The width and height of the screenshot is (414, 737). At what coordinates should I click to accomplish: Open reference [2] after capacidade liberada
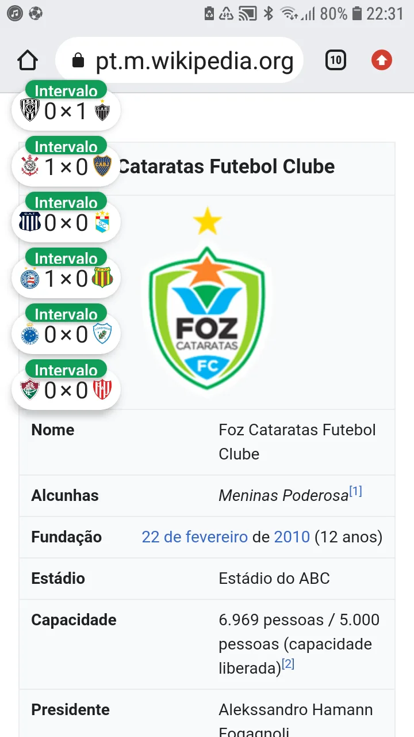(x=288, y=664)
